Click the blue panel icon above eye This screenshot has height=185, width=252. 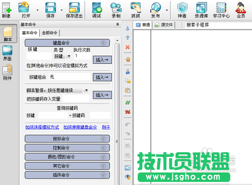128,167
